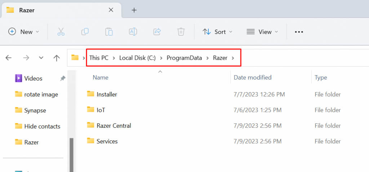Image resolution: width=369 pixels, height=172 pixels.
Task: Click the IoT folder icon
Action: [90, 109]
